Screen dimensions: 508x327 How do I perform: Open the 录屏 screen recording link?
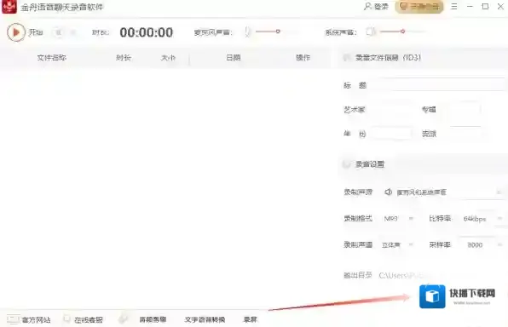250,319
